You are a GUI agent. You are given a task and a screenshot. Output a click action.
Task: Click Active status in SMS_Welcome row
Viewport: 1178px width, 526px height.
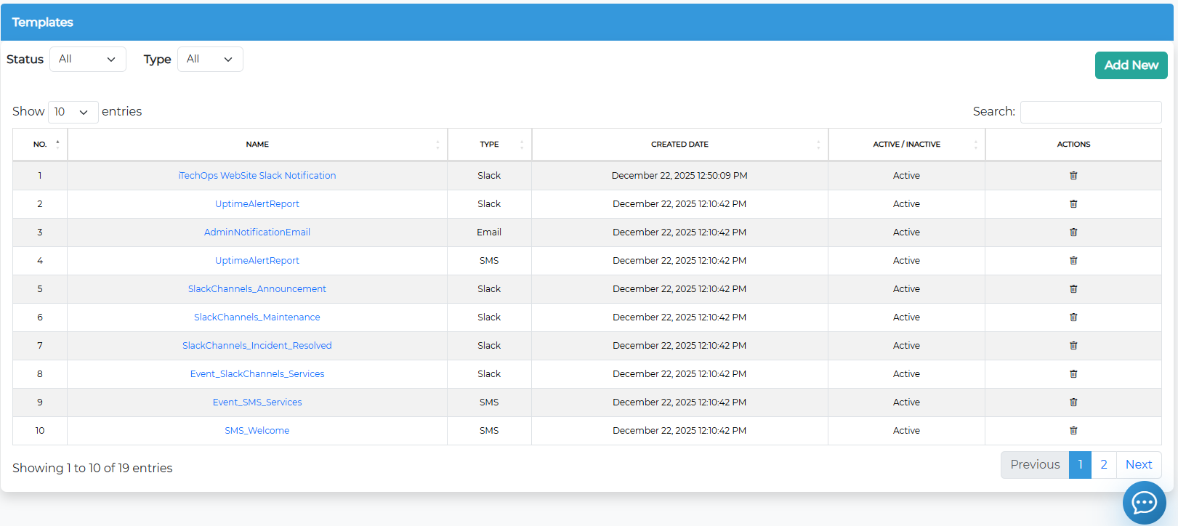(x=906, y=431)
